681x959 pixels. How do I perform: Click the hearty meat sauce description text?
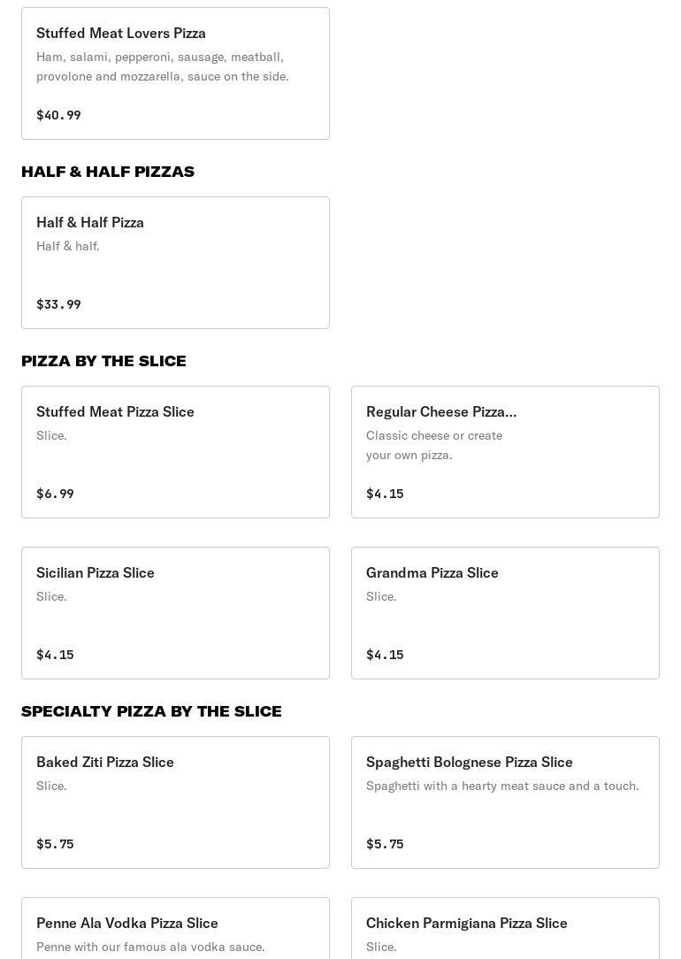502,786
